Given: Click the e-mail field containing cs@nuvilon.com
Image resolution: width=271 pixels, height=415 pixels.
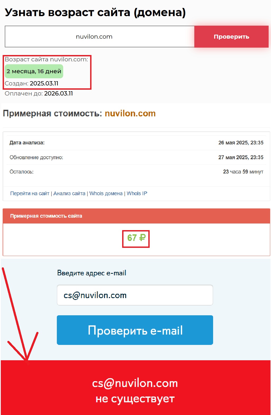Looking at the screenshot, I should pyautogui.click(x=135, y=295).
